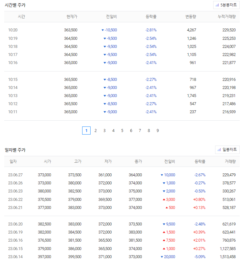Screen dimensions: 241x262
Task: Click the 등락률 header in daily table
Action: pyautogui.click(x=200, y=161)
